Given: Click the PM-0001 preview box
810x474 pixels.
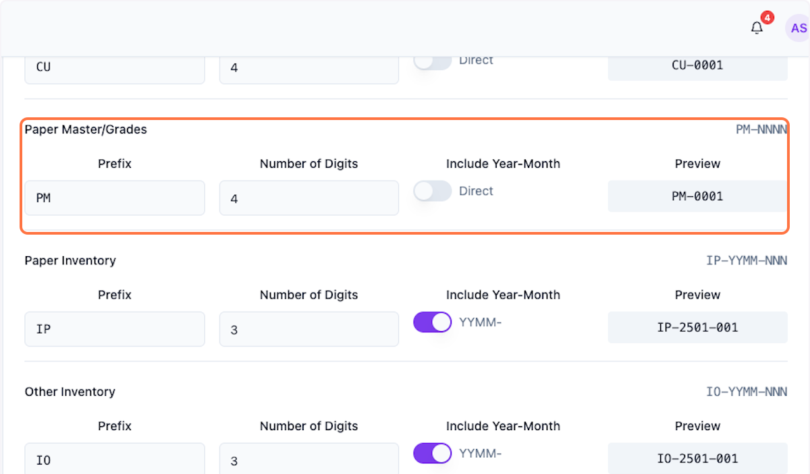Looking at the screenshot, I should (697, 196).
